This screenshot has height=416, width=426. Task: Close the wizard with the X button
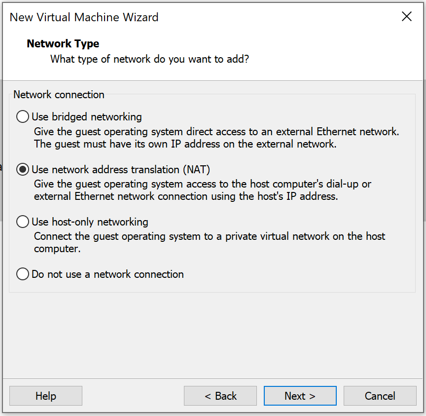point(406,16)
